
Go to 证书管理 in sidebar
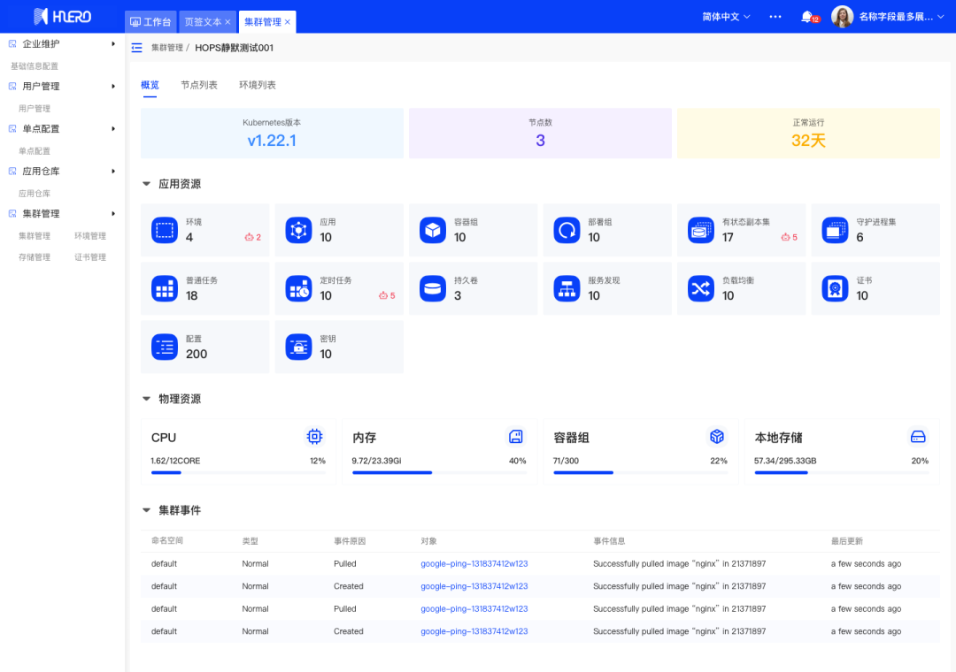click(x=90, y=257)
